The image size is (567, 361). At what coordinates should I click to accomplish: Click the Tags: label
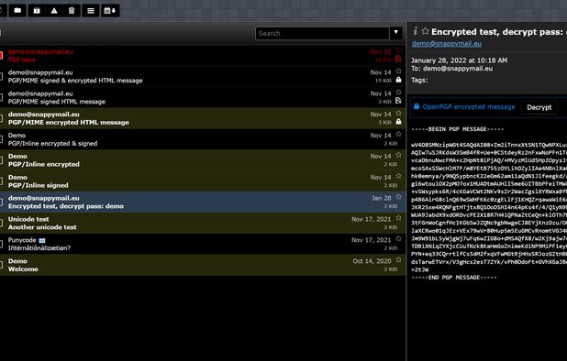pos(419,80)
